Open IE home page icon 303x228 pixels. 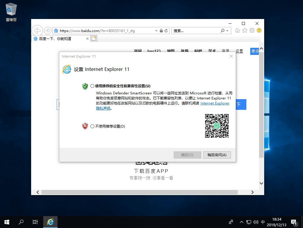[237, 31]
